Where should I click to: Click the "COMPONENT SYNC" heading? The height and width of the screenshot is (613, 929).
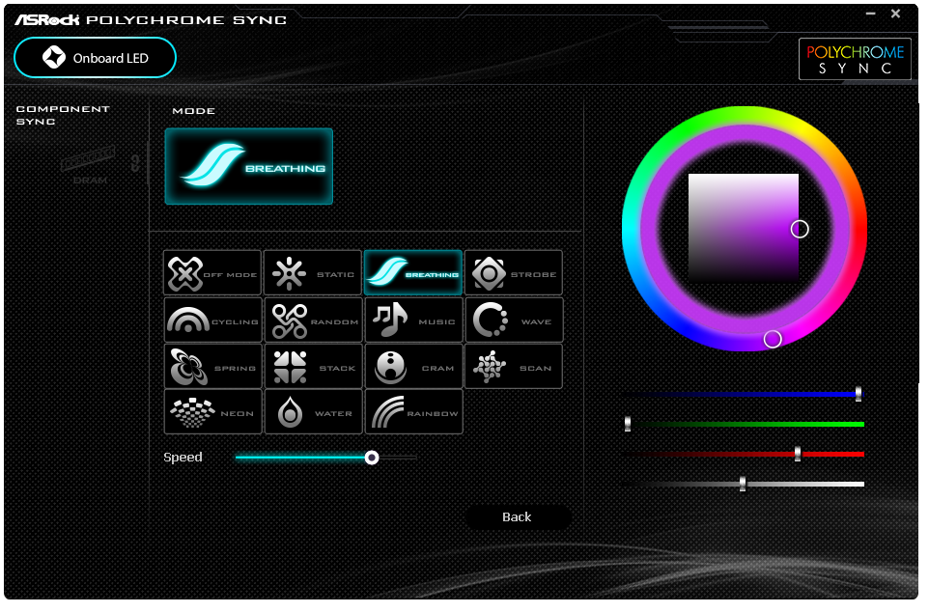pyautogui.click(x=63, y=115)
